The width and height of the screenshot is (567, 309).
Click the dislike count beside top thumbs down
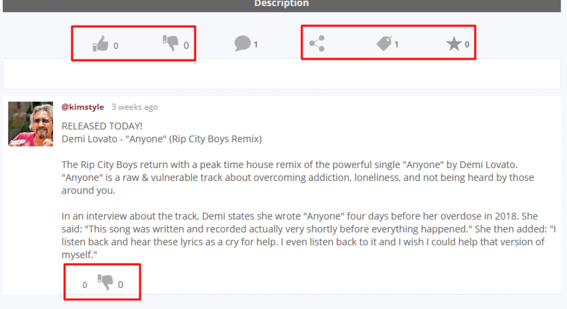point(186,46)
